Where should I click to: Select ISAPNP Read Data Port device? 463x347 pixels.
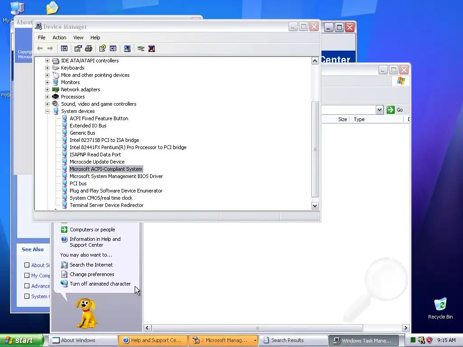point(95,155)
